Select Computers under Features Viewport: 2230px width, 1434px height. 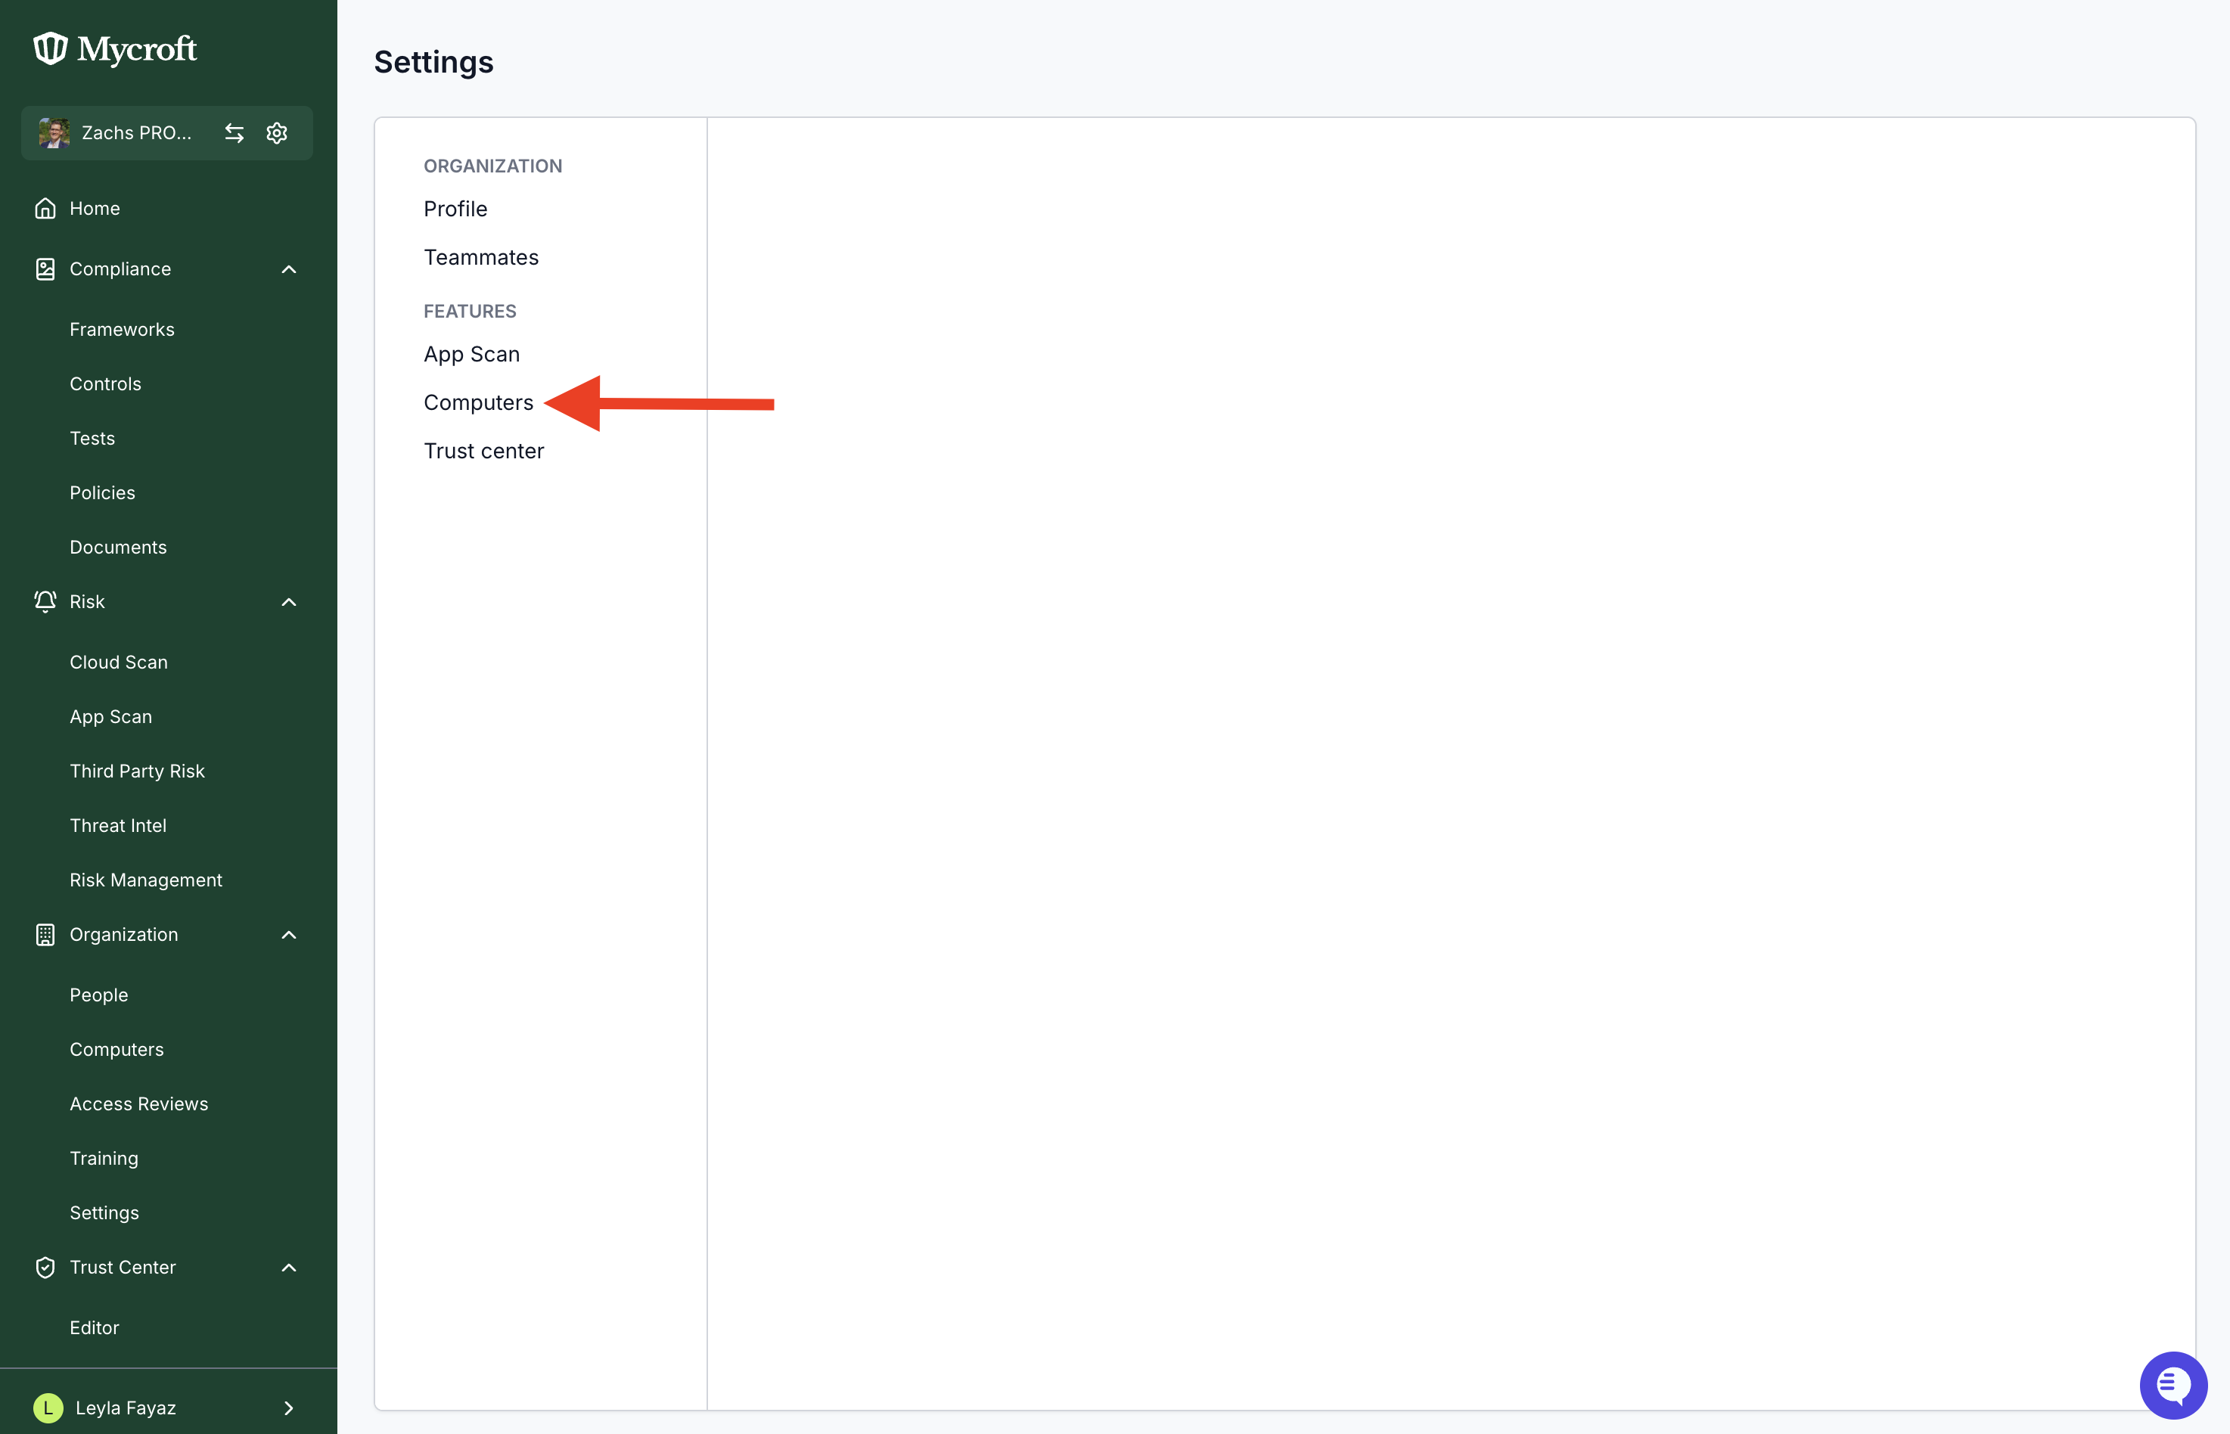[479, 402]
